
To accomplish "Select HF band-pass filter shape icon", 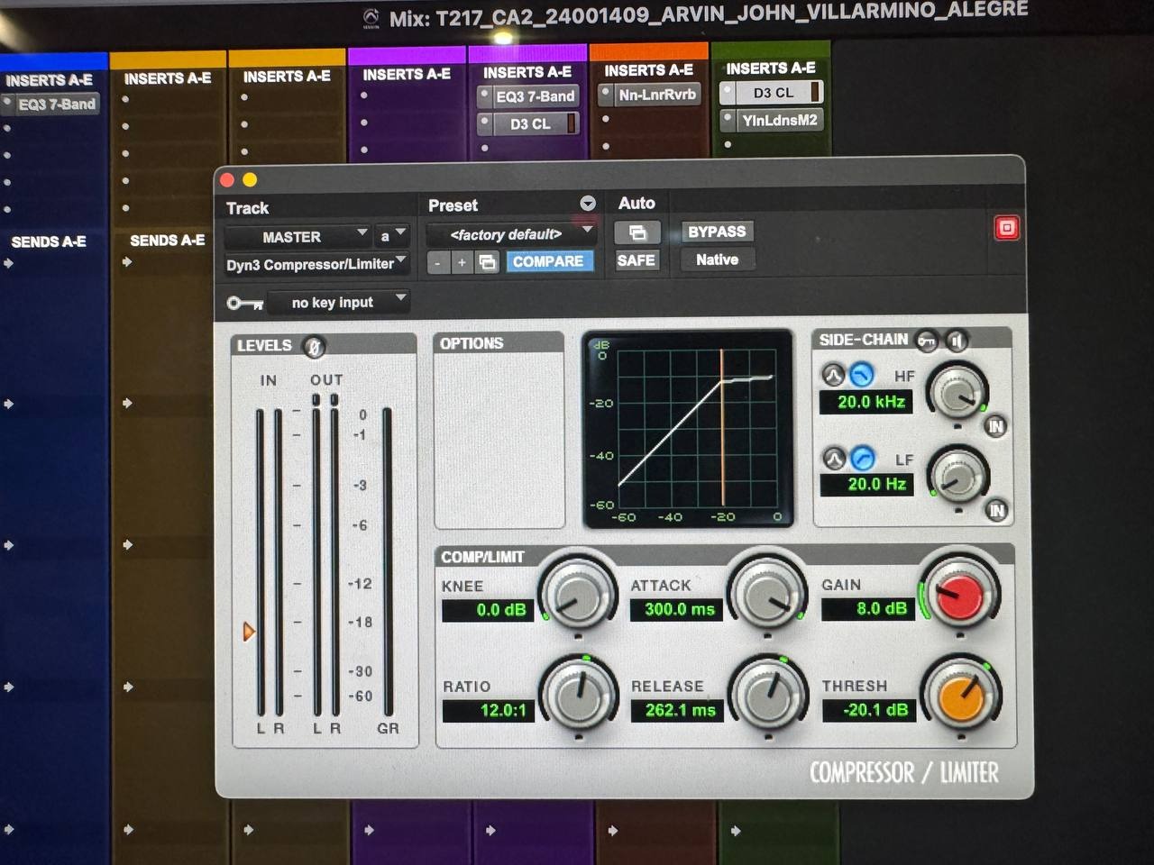I will (834, 374).
